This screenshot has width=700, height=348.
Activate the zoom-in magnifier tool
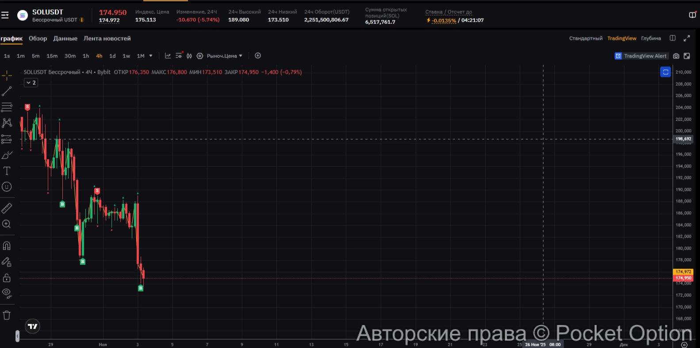click(7, 224)
